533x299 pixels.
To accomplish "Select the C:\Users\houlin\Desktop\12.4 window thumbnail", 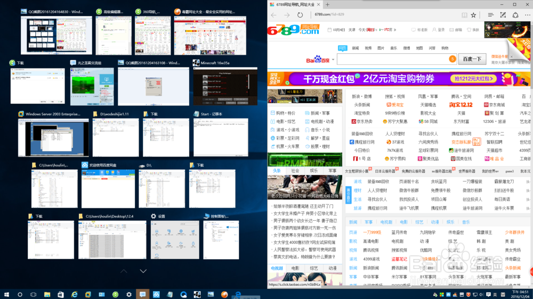I will [x=112, y=240].
